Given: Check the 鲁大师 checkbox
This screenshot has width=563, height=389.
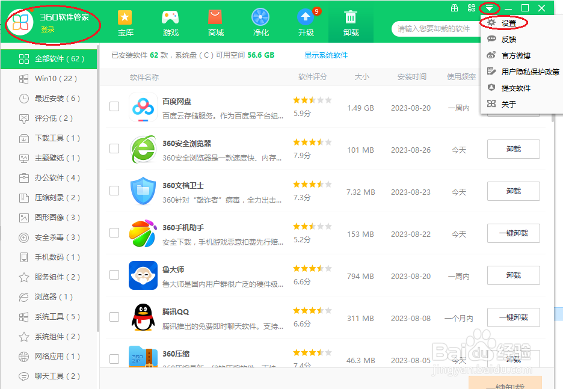Looking at the screenshot, I should [x=114, y=275].
